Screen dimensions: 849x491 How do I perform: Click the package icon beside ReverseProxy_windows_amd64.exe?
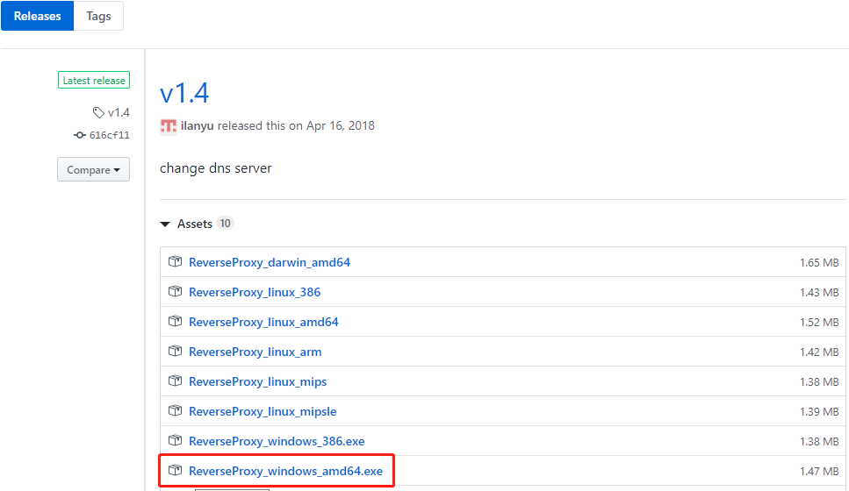[x=175, y=471]
